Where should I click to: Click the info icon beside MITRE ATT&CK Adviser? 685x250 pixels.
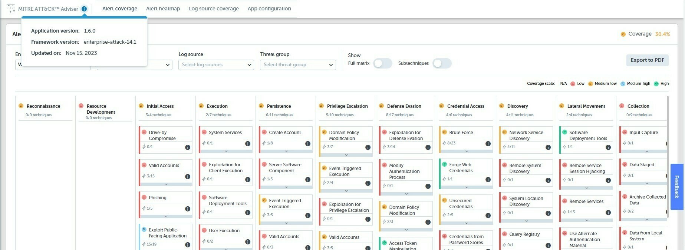click(84, 9)
